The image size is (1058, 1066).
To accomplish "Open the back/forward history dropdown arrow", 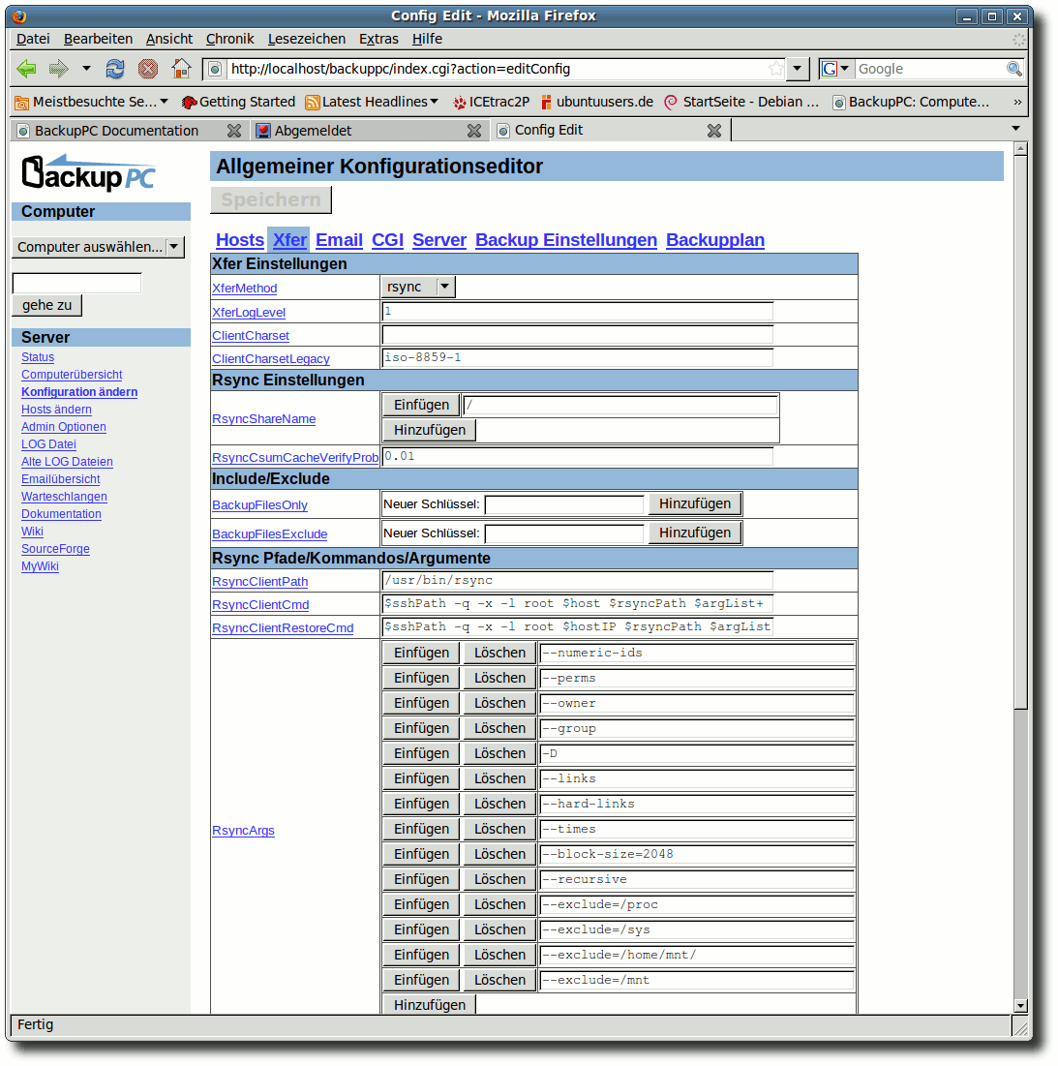I will pos(86,69).
